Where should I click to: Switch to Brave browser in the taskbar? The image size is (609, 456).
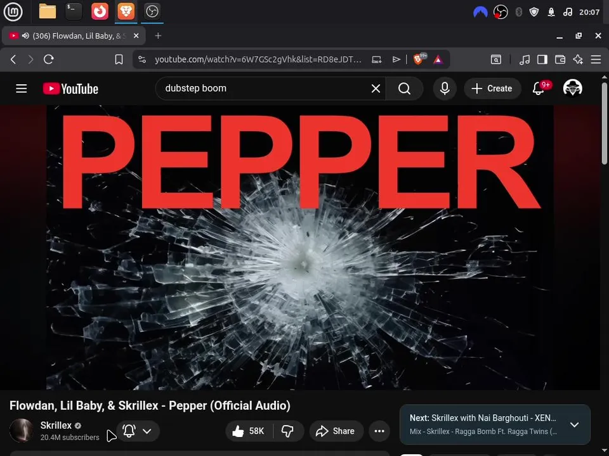coord(126,11)
